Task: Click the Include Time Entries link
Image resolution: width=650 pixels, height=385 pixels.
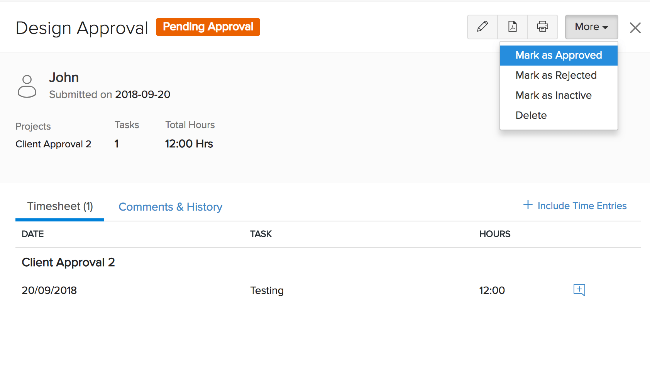Action: coord(575,206)
